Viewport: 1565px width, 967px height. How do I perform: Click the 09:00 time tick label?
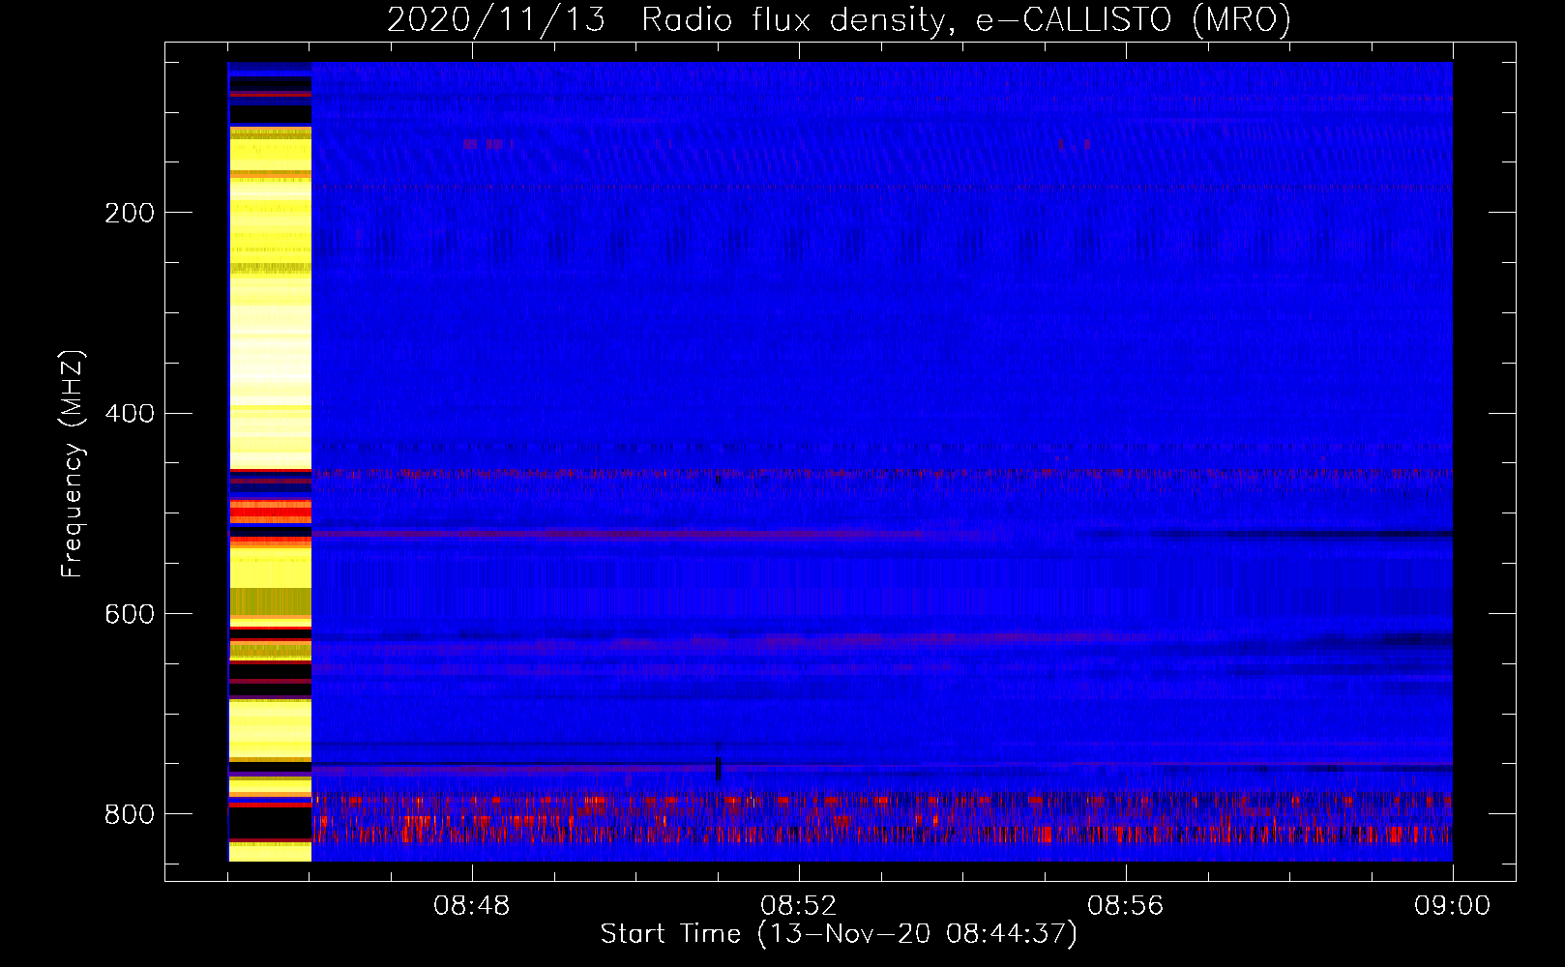point(1453,906)
